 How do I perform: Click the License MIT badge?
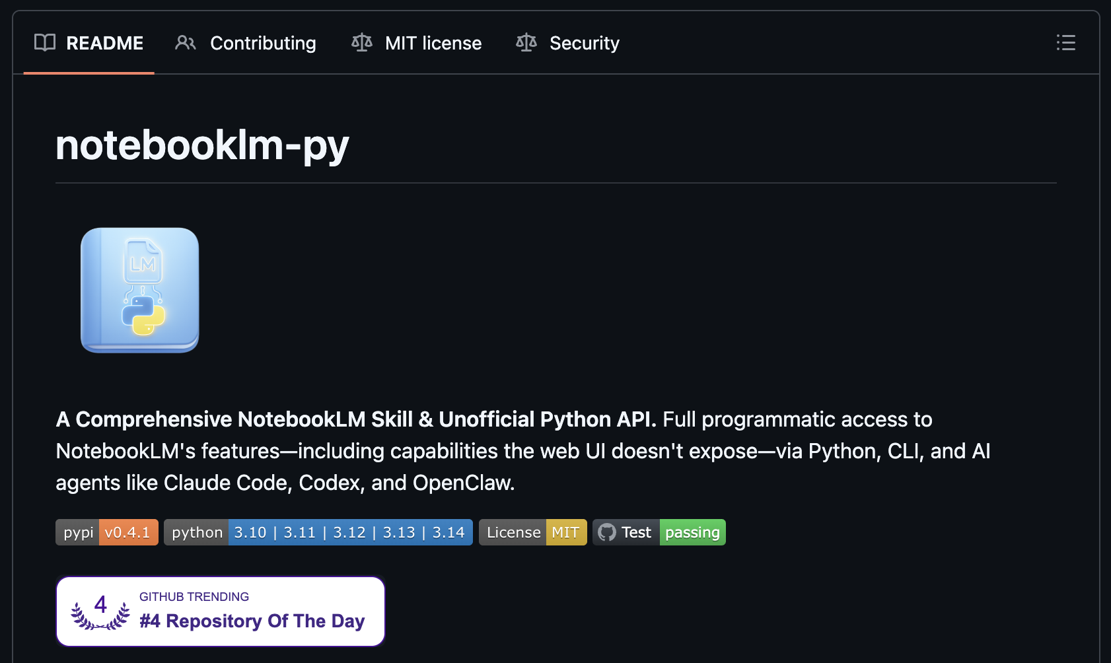[x=533, y=532]
